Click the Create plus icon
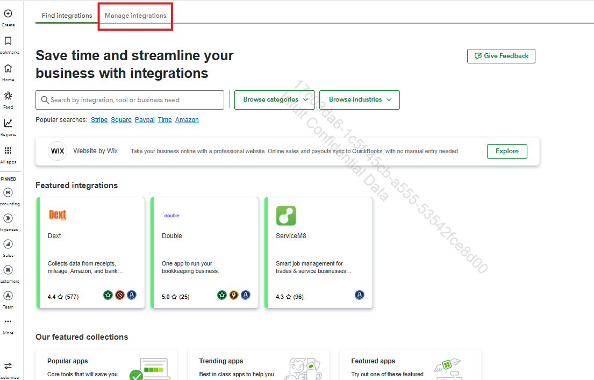This screenshot has height=380, width=594. pyautogui.click(x=8, y=13)
